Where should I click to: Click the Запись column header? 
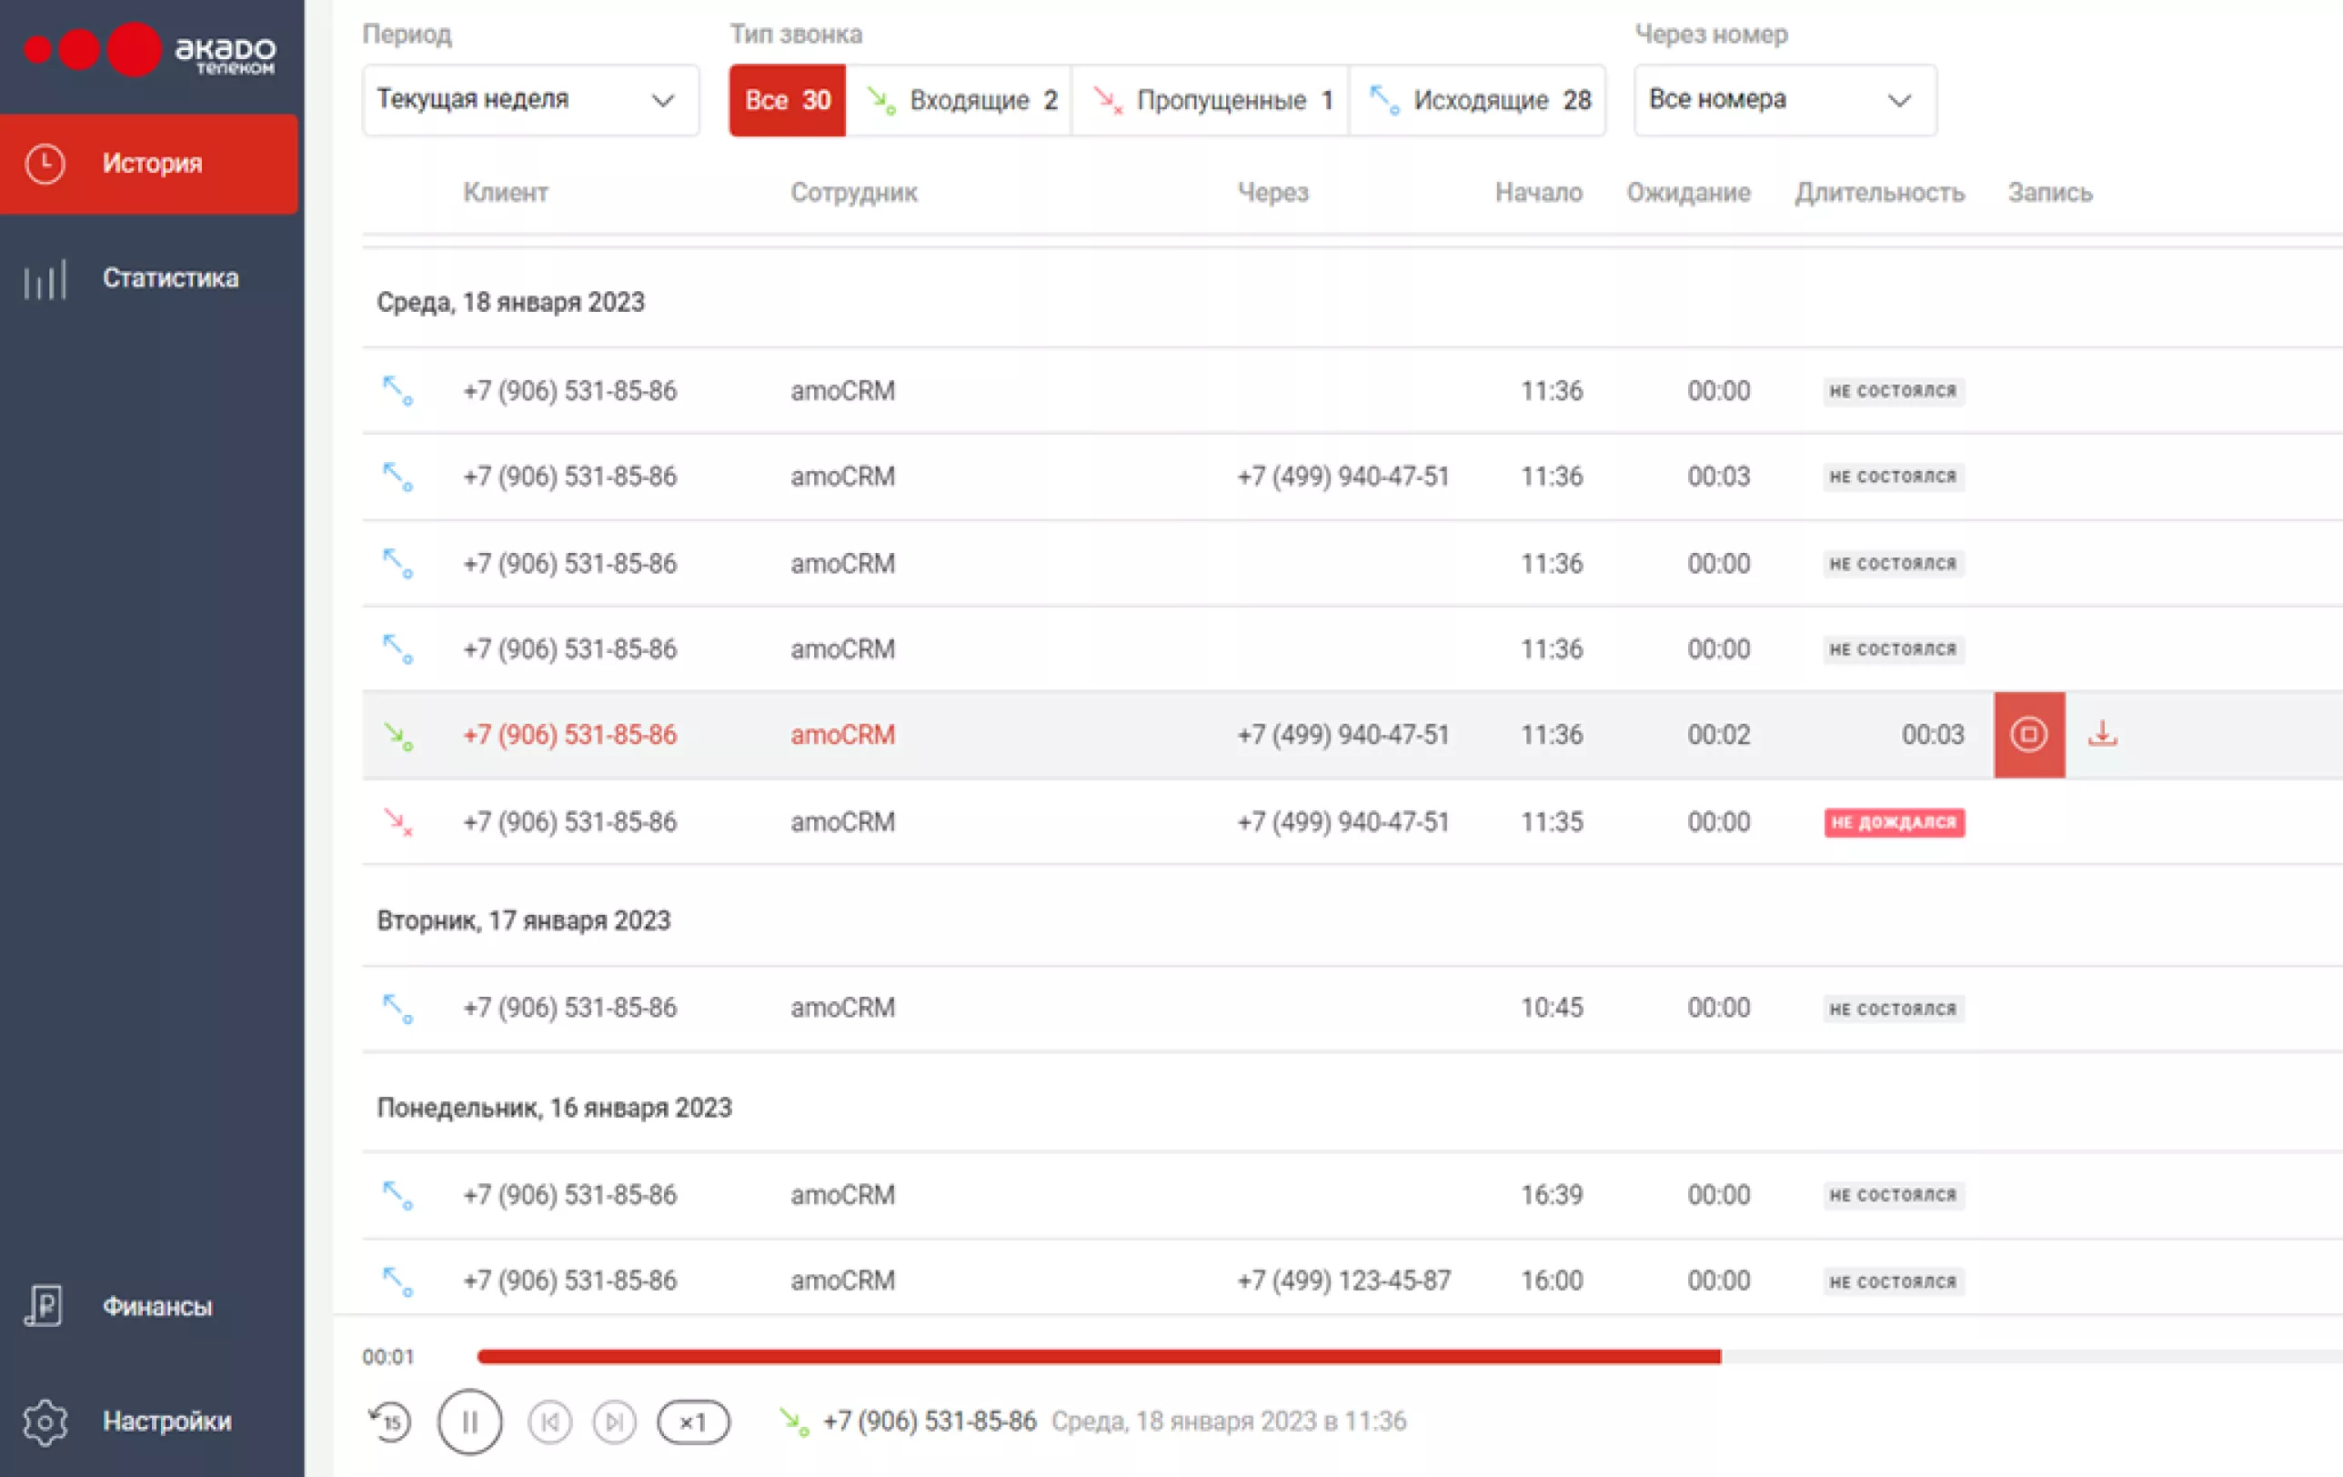click(x=2050, y=192)
